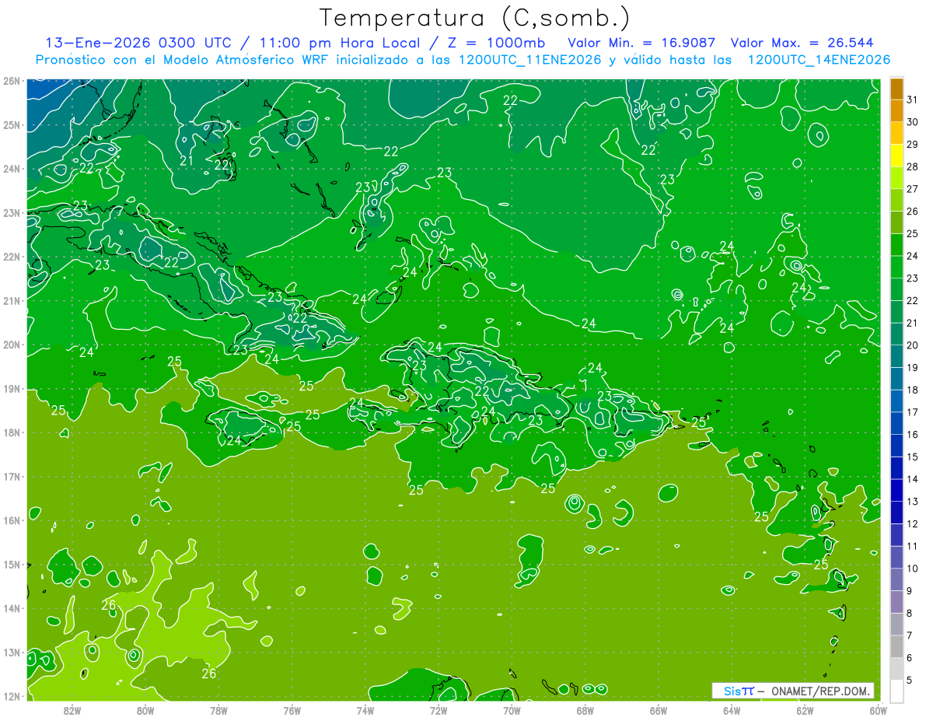Click the longitude label '78W'

tap(218, 710)
